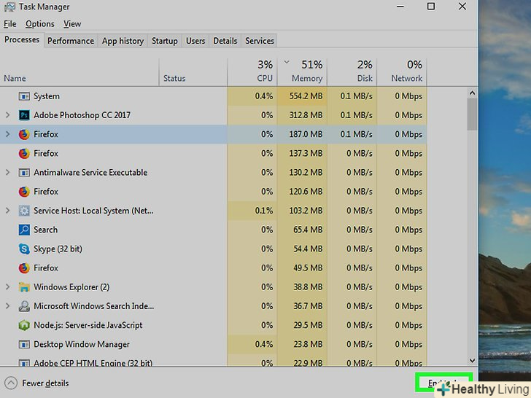The height and width of the screenshot is (398, 531).
Task: Click the scrollbar down arrow
Action: [472, 360]
